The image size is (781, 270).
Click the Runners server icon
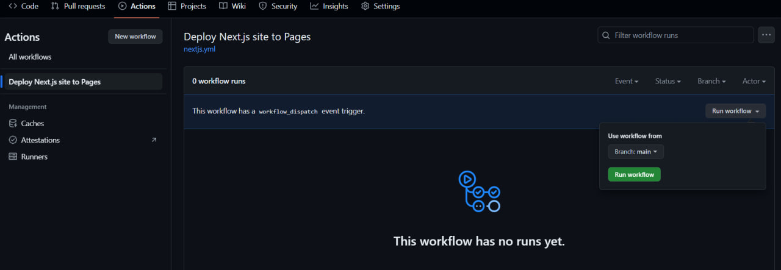pos(13,157)
